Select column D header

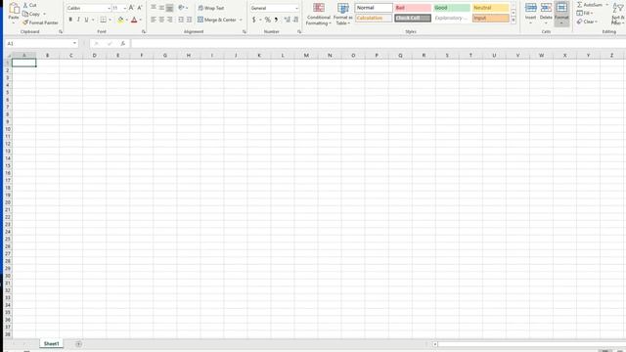95,56
